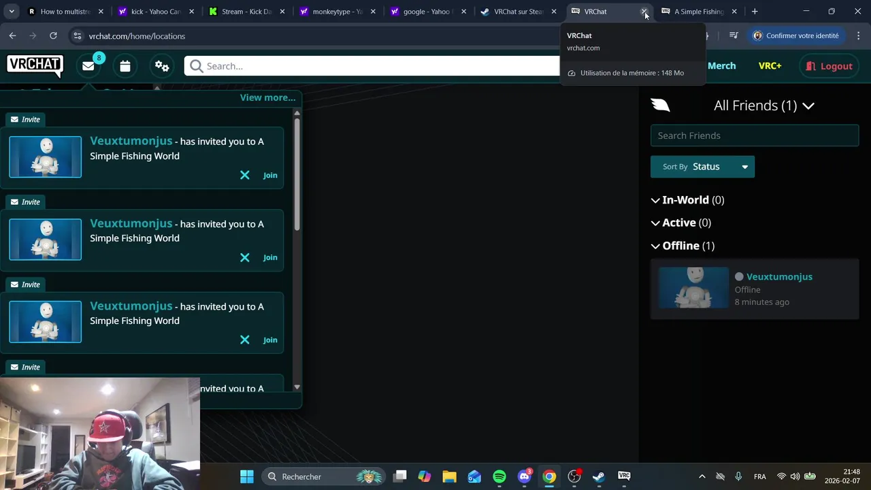
Task: Open File Explorer from taskbar
Action: pyautogui.click(x=449, y=476)
